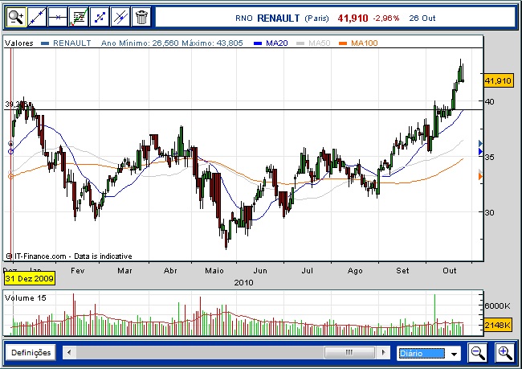The width and height of the screenshot is (522, 369).
Task: Select the trend line drawing tool
Action: point(37,17)
